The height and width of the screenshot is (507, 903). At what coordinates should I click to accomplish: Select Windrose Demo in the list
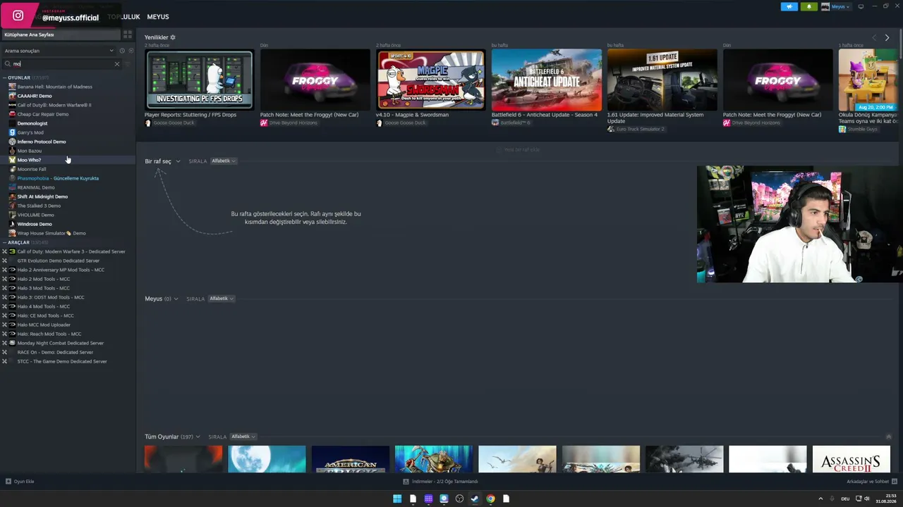point(35,224)
